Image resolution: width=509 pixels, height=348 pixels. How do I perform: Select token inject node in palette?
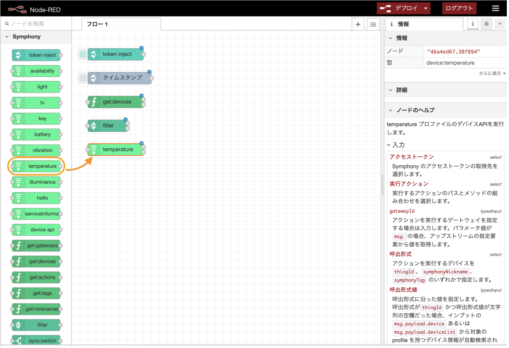(36, 55)
